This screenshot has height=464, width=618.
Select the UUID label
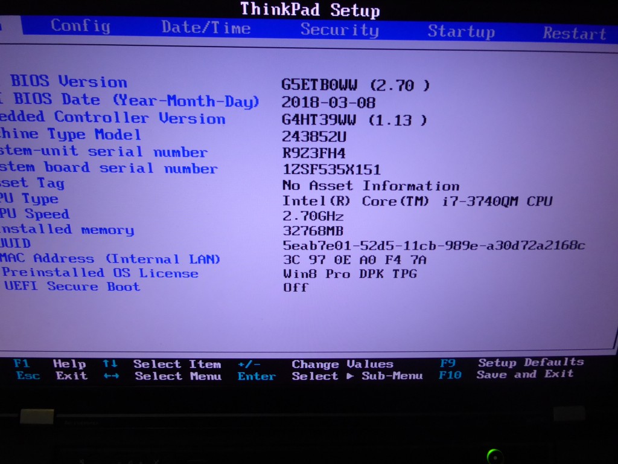tap(15, 243)
